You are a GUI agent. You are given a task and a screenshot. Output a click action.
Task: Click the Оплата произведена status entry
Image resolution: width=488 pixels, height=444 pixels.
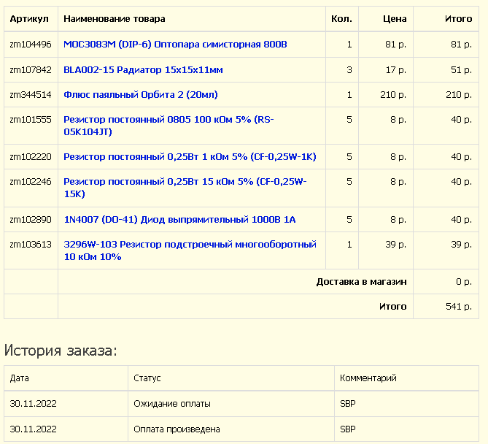177,429
